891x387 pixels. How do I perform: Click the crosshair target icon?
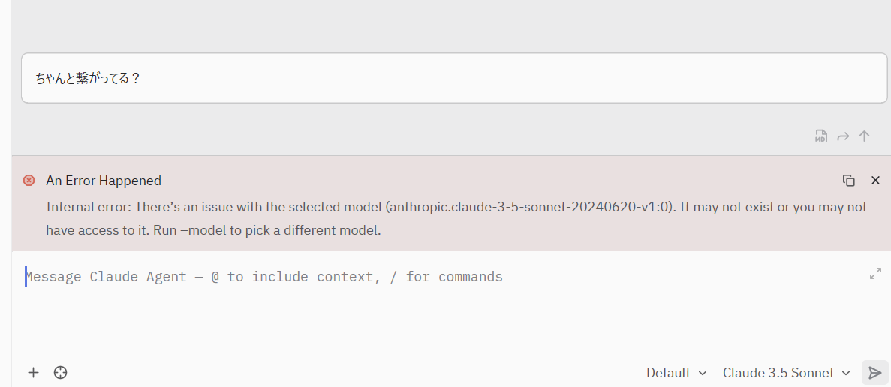[x=61, y=372]
